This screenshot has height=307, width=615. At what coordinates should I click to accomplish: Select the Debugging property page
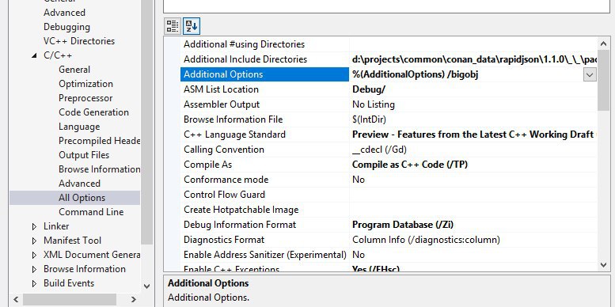66,27
